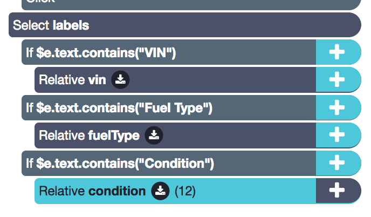Image resolution: width=371 pixels, height=217 pixels.
Task: Click the extract icon next to fuelType
Action: 154,135
